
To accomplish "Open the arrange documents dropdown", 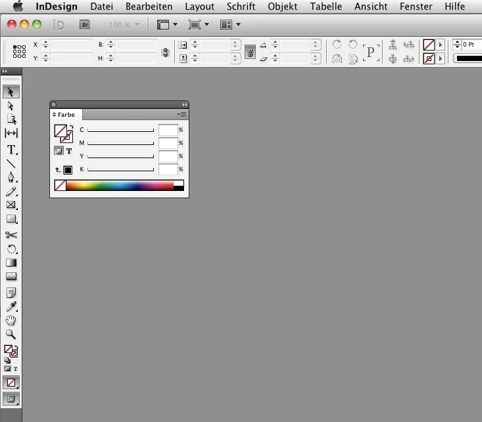I will pyautogui.click(x=230, y=24).
